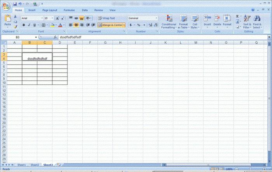Viewport: 272px width, 172px height.
Task: Apply the comma style
Action: (144, 25)
